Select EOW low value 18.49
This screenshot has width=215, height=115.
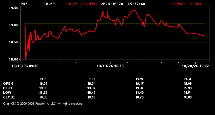[x=140, y=93]
